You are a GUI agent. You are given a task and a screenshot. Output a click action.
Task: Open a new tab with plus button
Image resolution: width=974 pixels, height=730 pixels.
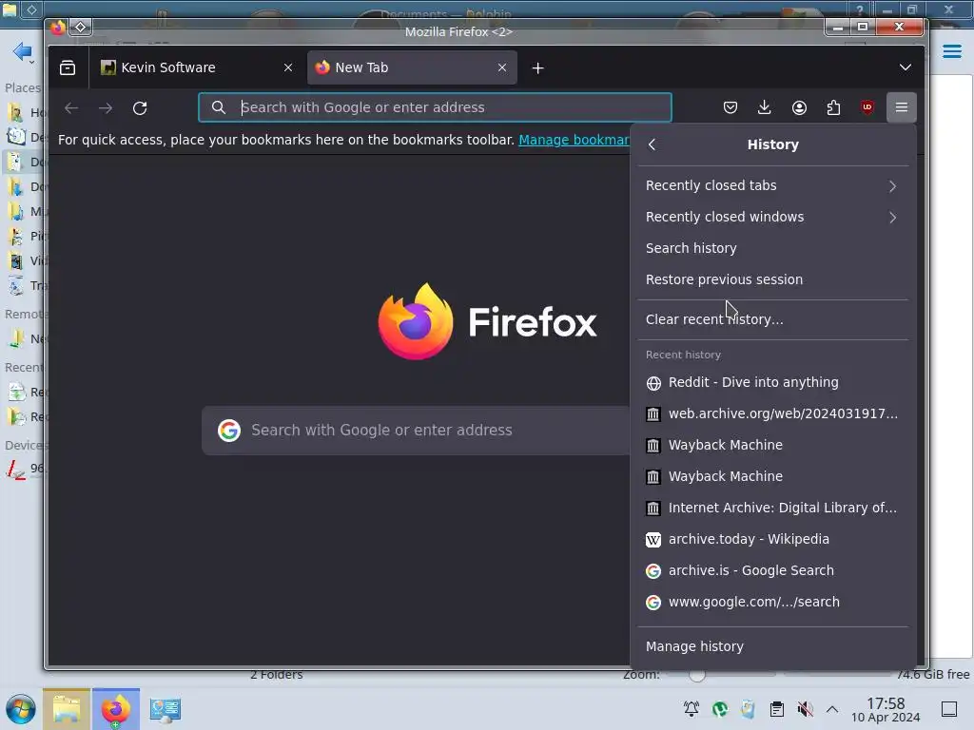[538, 67]
